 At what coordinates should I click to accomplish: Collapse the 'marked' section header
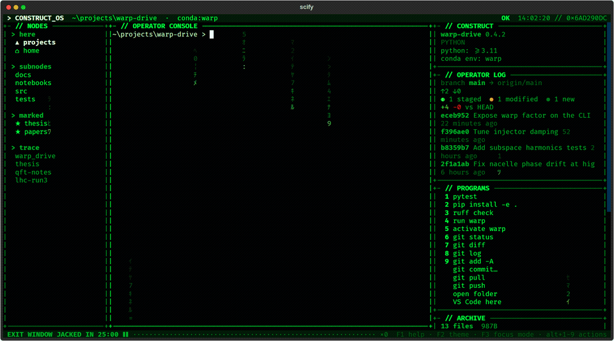[x=27, y=116]
